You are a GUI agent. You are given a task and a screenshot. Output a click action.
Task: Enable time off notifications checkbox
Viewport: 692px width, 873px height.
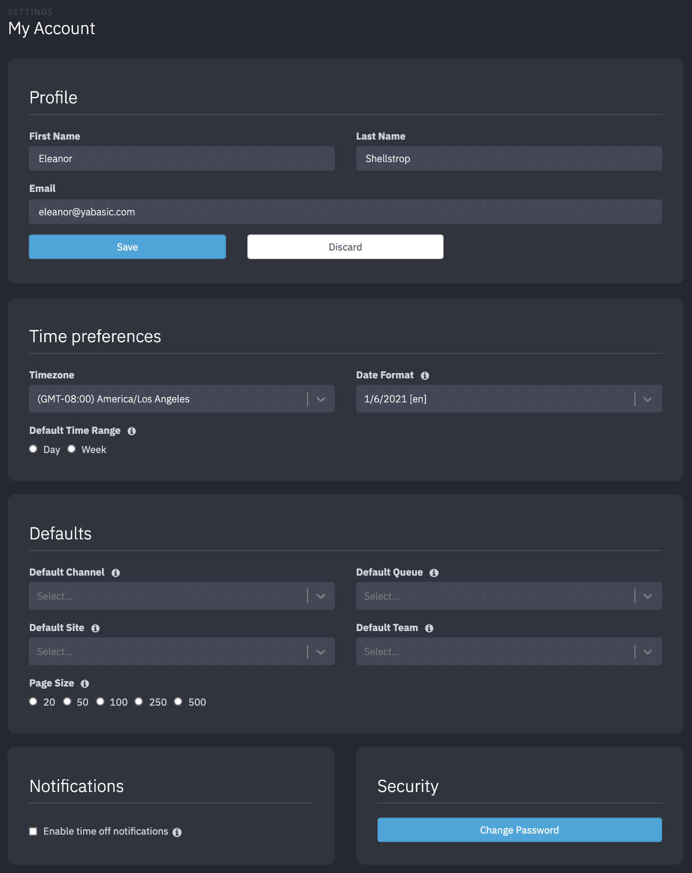(33, 831)
